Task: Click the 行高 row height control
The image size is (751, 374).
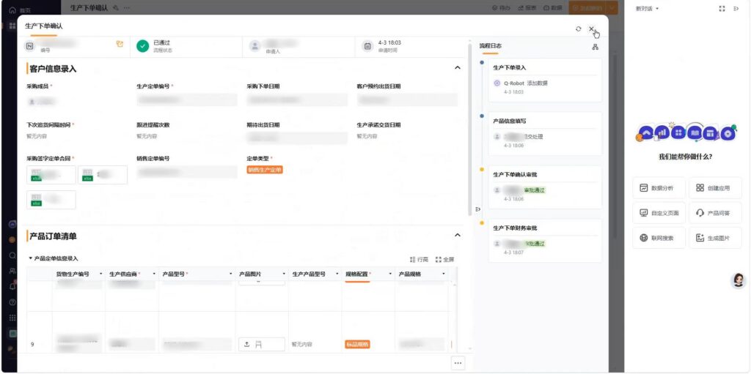Action: coord(419,259)
